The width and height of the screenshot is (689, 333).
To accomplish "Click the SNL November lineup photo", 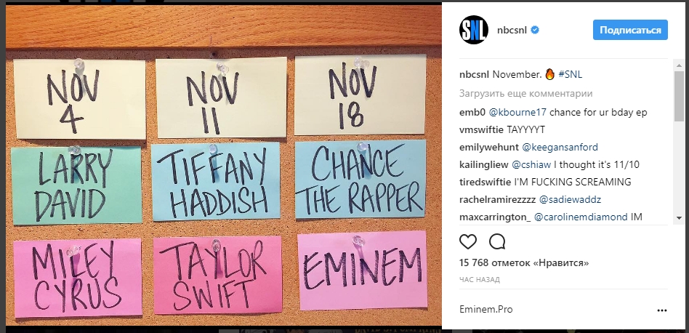I will coord(223,164).
